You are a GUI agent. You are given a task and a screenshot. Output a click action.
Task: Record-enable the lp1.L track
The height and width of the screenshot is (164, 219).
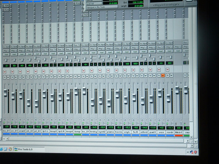[x=43, y=71]
